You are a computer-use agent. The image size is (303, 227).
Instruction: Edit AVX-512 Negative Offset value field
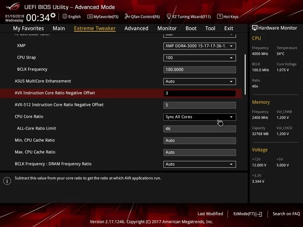point(200,105)
